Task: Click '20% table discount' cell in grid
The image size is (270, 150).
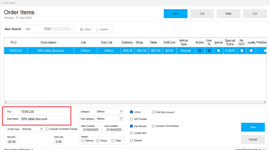Action: 50,51
